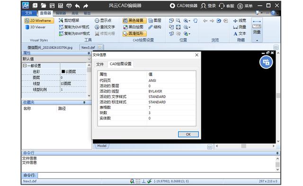Open a file with the folder icon
This screenshot has width=303, height=186.
coord(44,6)
